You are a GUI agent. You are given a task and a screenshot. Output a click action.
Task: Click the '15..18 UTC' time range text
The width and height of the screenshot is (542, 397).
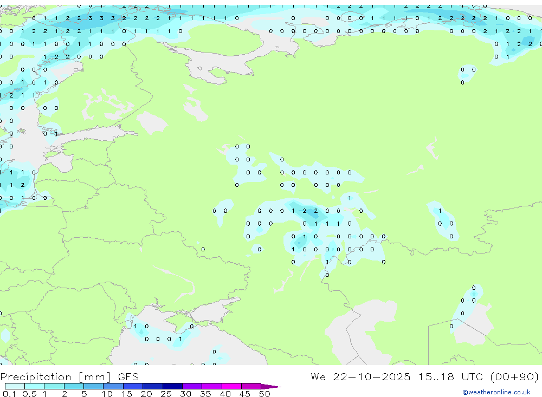click(x=450, y=376)
